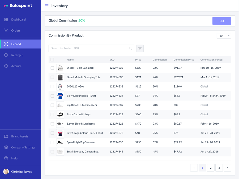Go to previous page arrow
The height and width of the screenshot is (179, 239).
194,168
